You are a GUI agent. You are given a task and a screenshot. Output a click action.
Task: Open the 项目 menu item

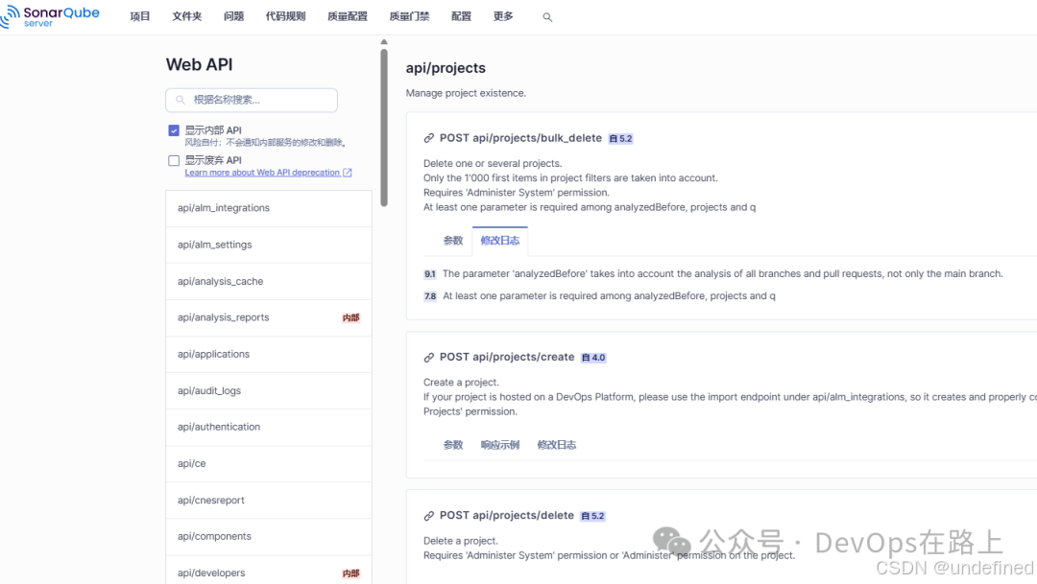click(140, 16)
